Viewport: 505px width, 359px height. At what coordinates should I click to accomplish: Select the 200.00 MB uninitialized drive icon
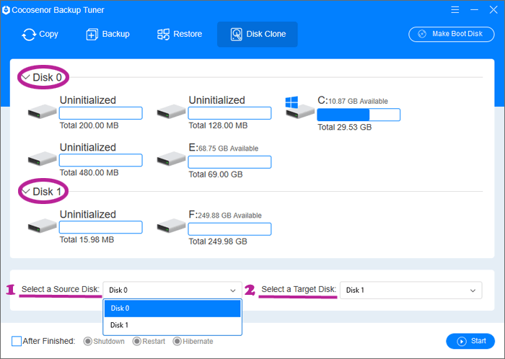click(x=42, y=111)
